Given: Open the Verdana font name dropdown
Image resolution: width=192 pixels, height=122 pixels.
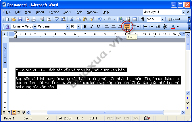Looking at the screenshot, I should point(67,26).
